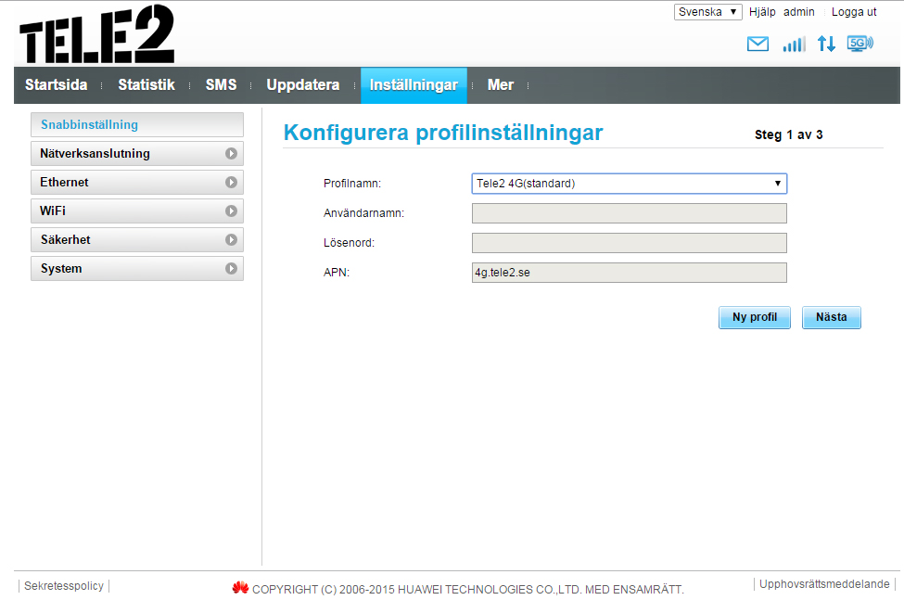Click the data transfer arrows icon

point(826,44)
